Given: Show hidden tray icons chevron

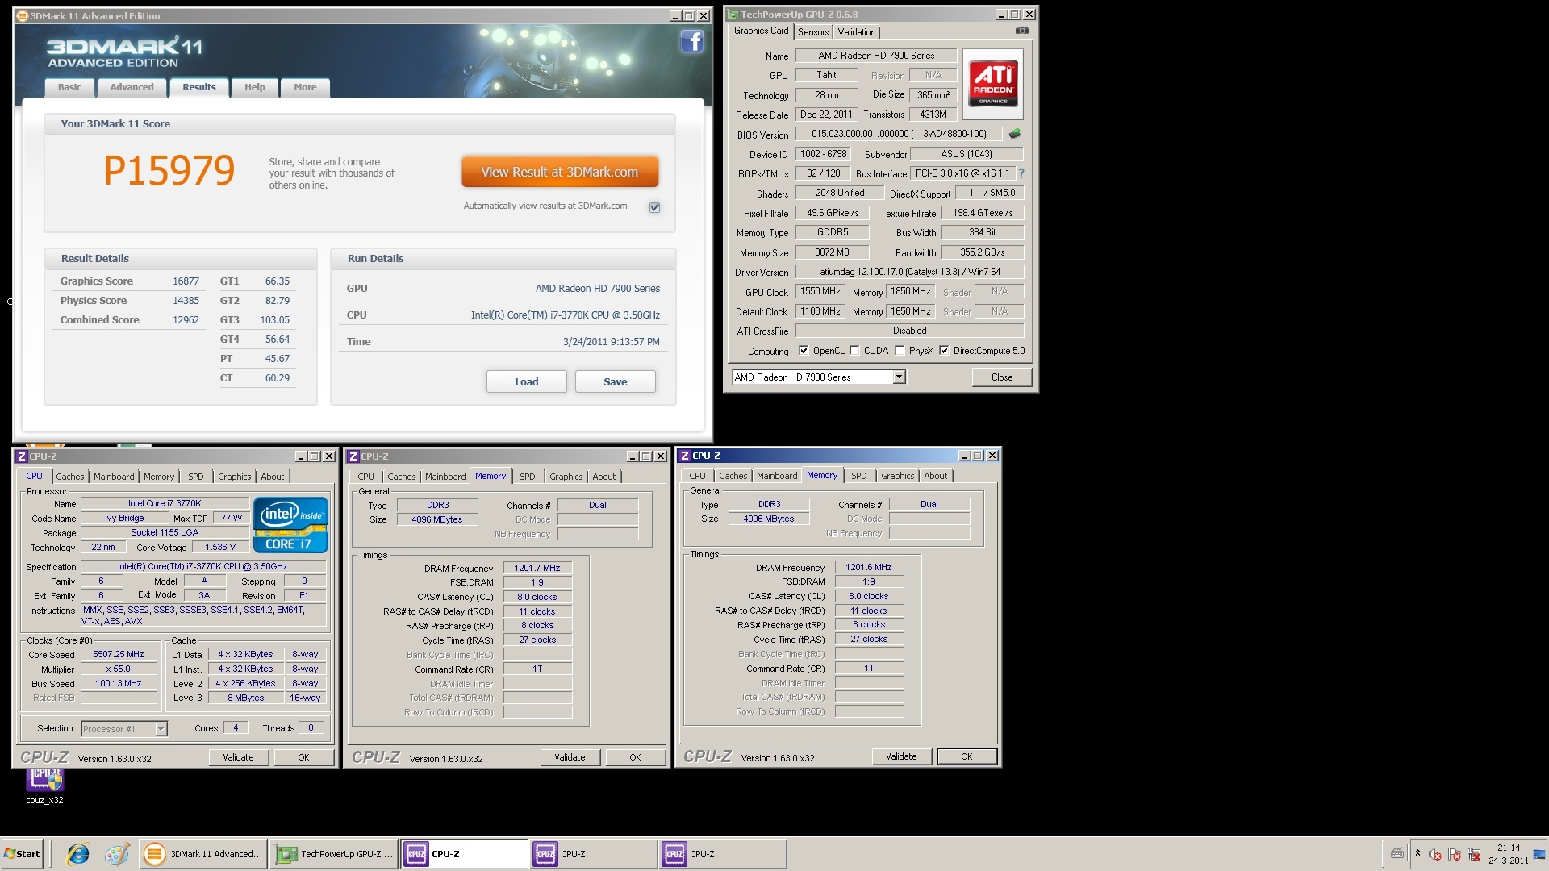Looking at the screenshot, I should click(1417, 853).
